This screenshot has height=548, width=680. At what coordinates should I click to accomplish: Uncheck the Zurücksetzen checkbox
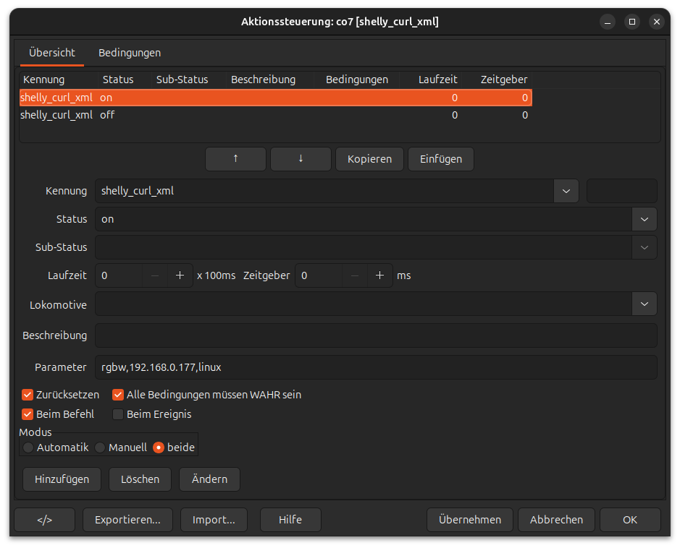coord(28,395)
